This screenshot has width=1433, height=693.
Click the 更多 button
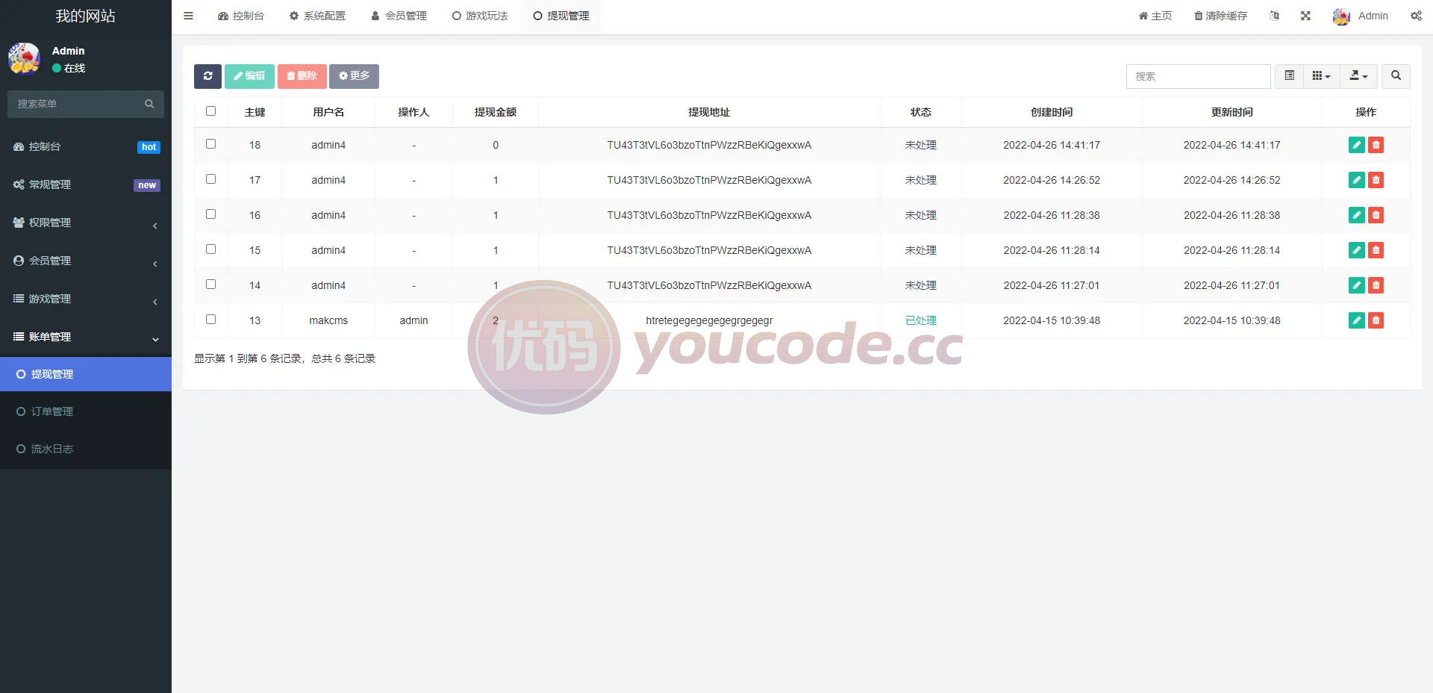(x=354, y=76)
